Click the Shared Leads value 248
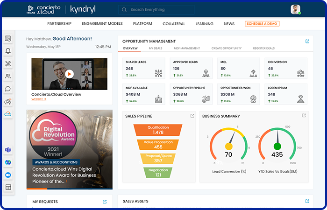Viewport: 327px width, 210px height. pos(129,69)
